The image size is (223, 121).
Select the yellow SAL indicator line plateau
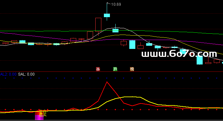[132, 97]
